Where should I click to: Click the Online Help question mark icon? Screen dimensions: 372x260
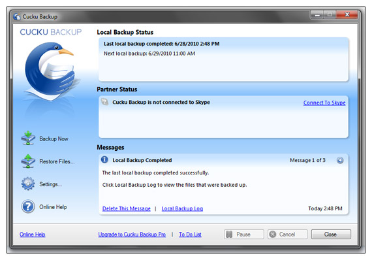coord(28,206)
